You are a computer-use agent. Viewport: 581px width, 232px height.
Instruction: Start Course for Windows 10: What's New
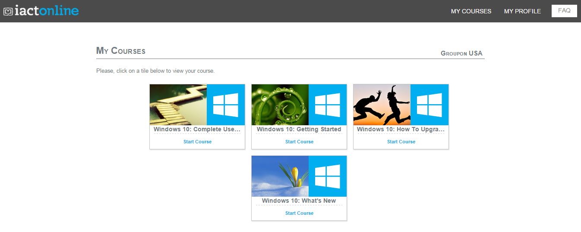(299, 213)
